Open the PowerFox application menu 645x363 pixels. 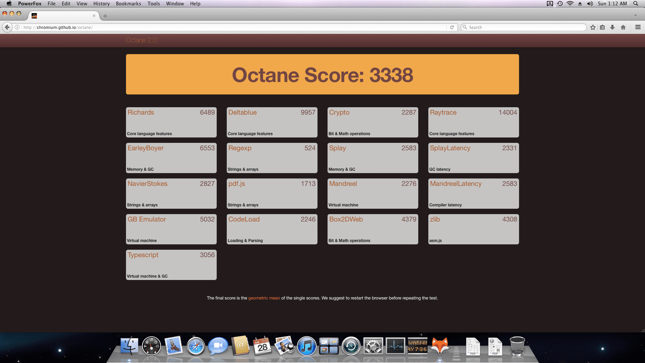coord(30,4)
